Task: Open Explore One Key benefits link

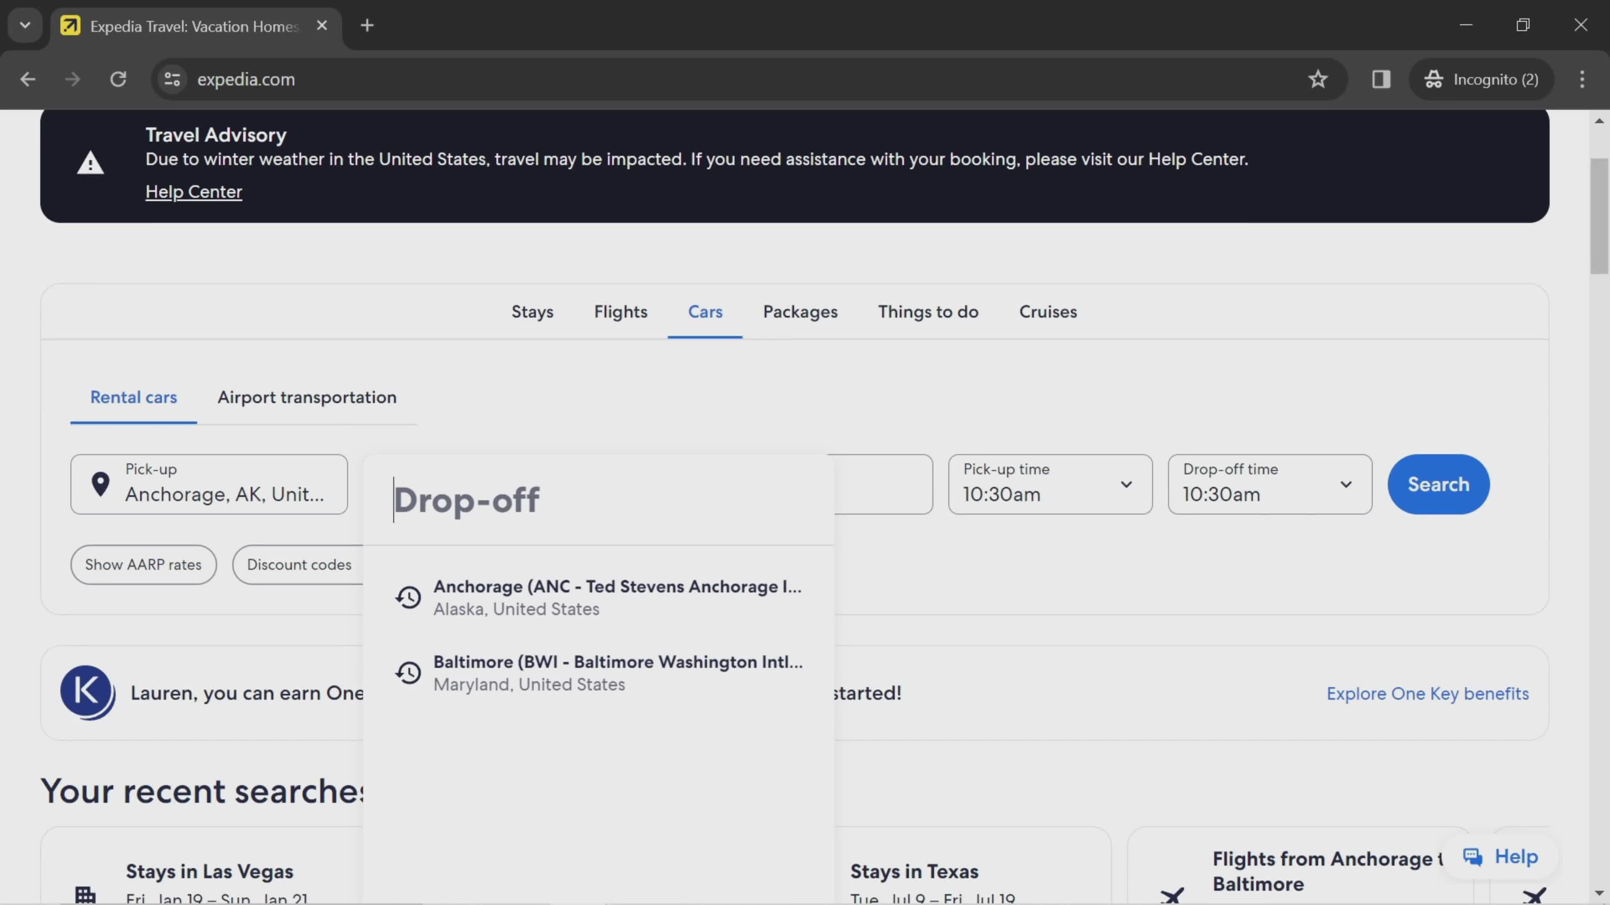Action: [x=1428, y=693]
